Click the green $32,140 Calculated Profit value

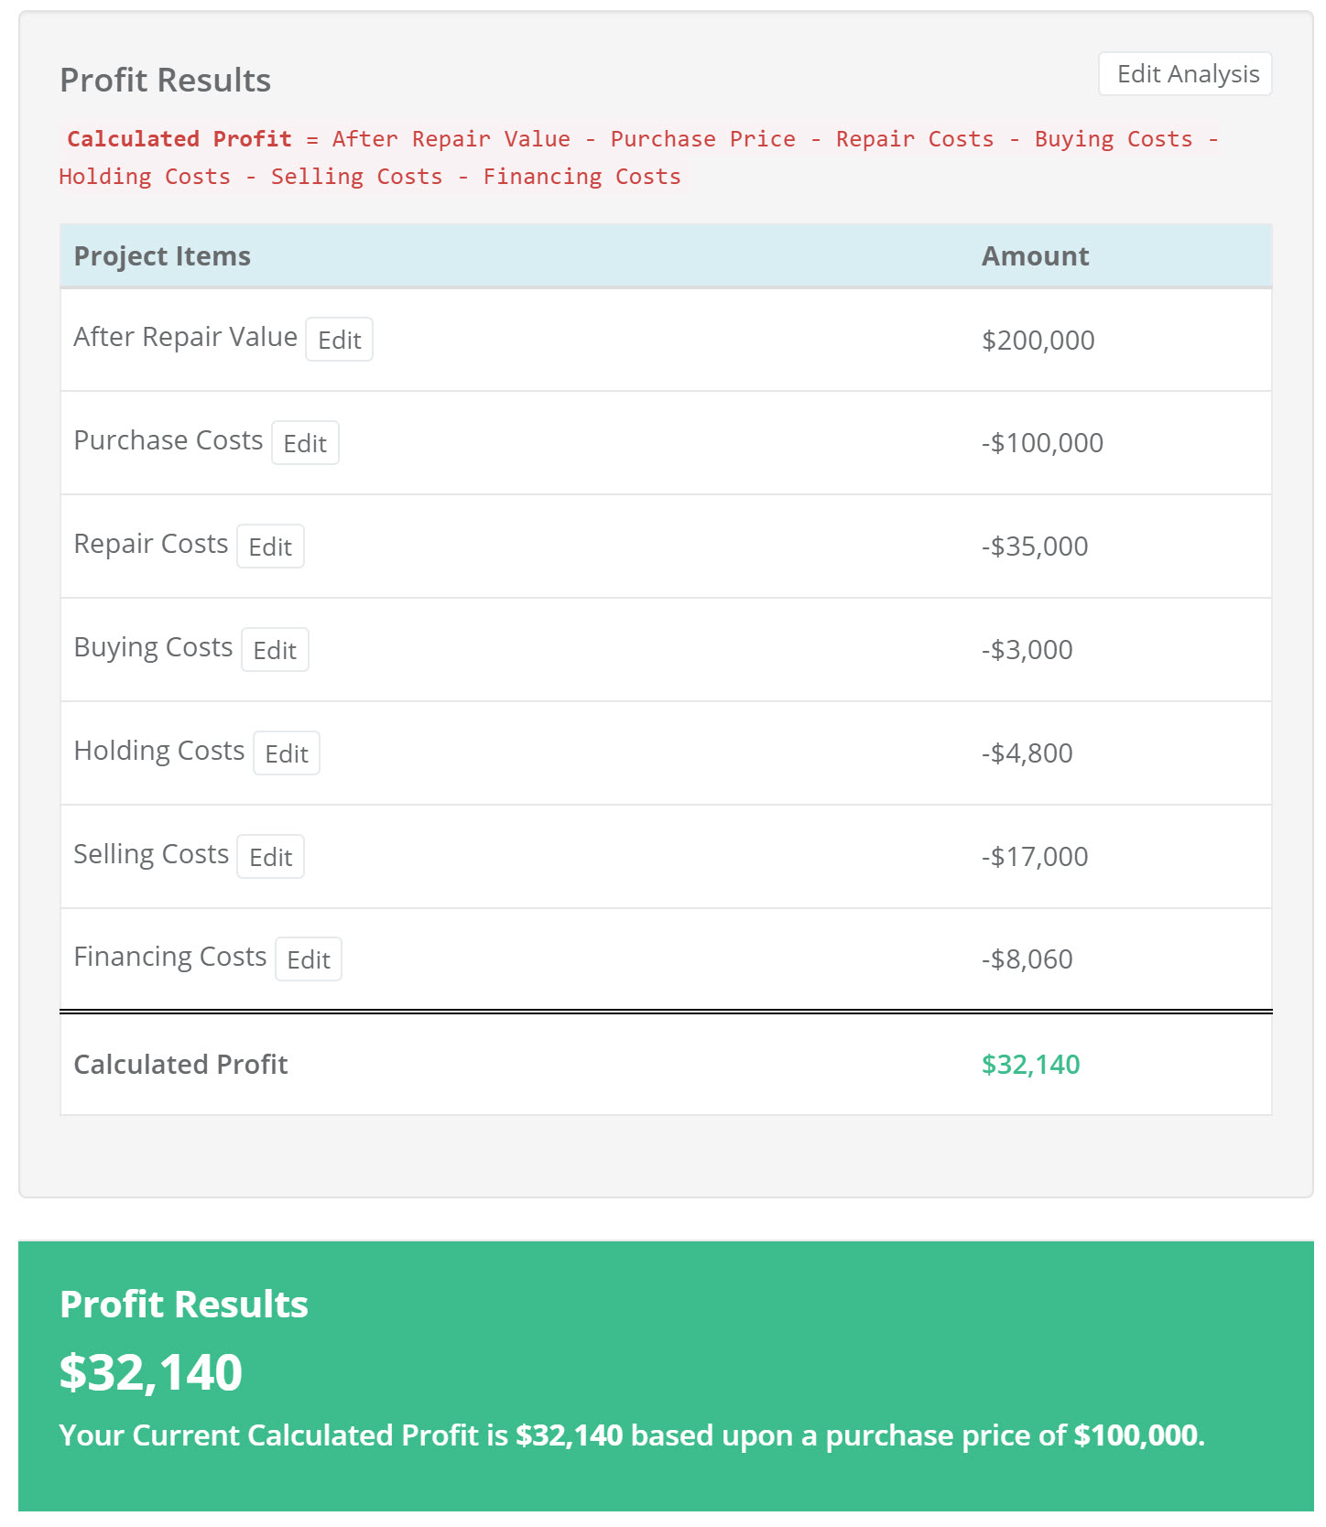(x=1031, y=1064)
